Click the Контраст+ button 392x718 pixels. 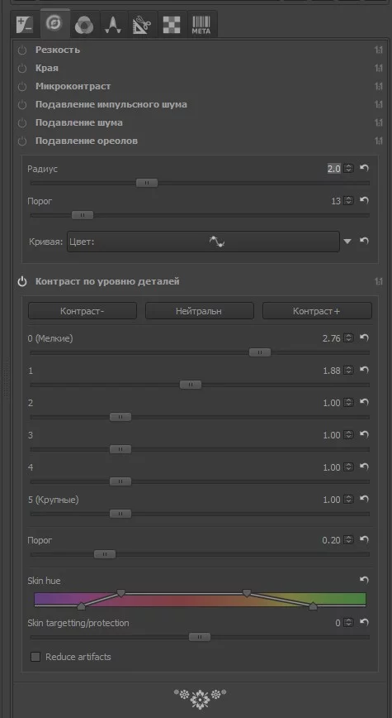pyautogui.click(x=317, y=311)
